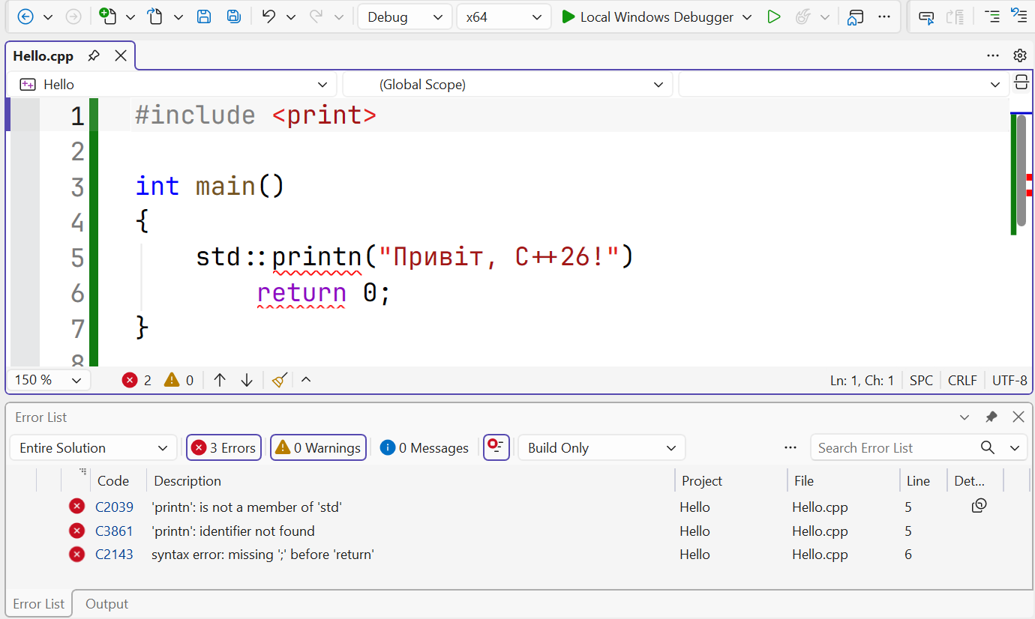Pin the Hello.cpp tab
Screen dimensions: 1035x619
(x=94, y=55)
